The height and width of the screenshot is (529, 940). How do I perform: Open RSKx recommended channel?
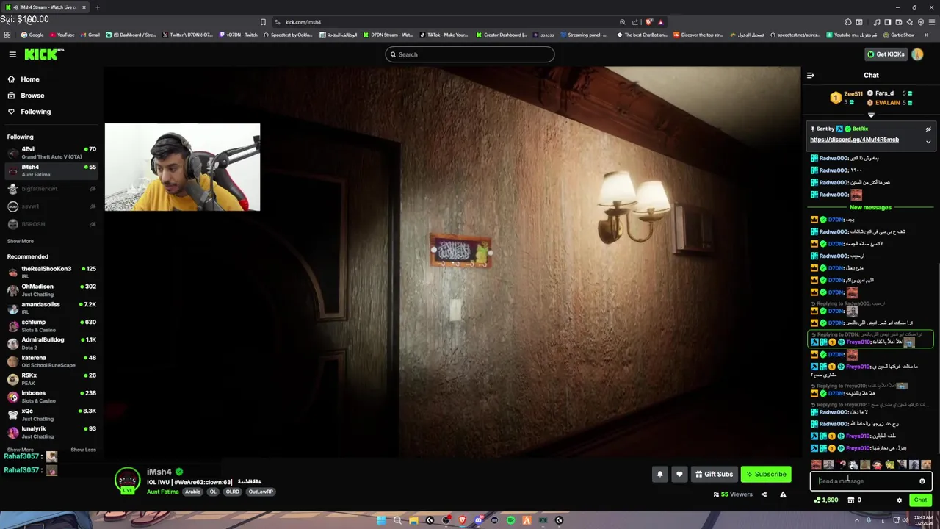[x=51, y=378]
